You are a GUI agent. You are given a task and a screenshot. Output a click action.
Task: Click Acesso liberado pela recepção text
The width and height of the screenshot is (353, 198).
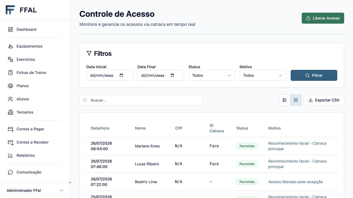click(x=296, y=182)
